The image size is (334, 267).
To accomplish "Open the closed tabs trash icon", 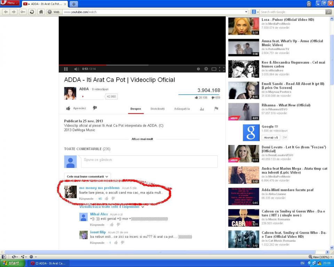I will coord(309,3).
